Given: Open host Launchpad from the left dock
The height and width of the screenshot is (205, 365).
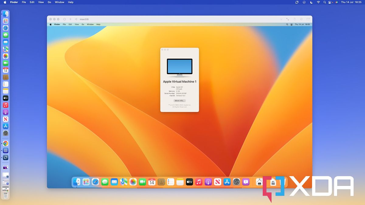Looking at the screenshot, I should (x=5, y=21).
